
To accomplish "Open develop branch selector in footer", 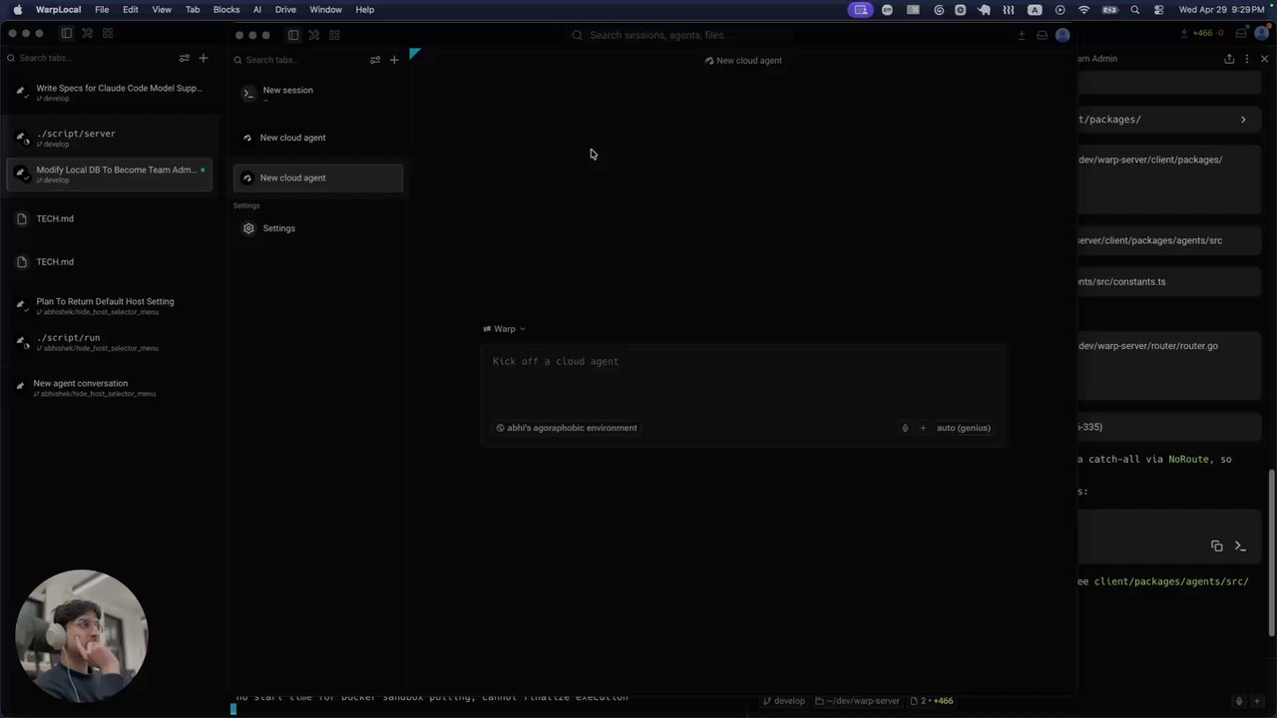I will point(783,701).
